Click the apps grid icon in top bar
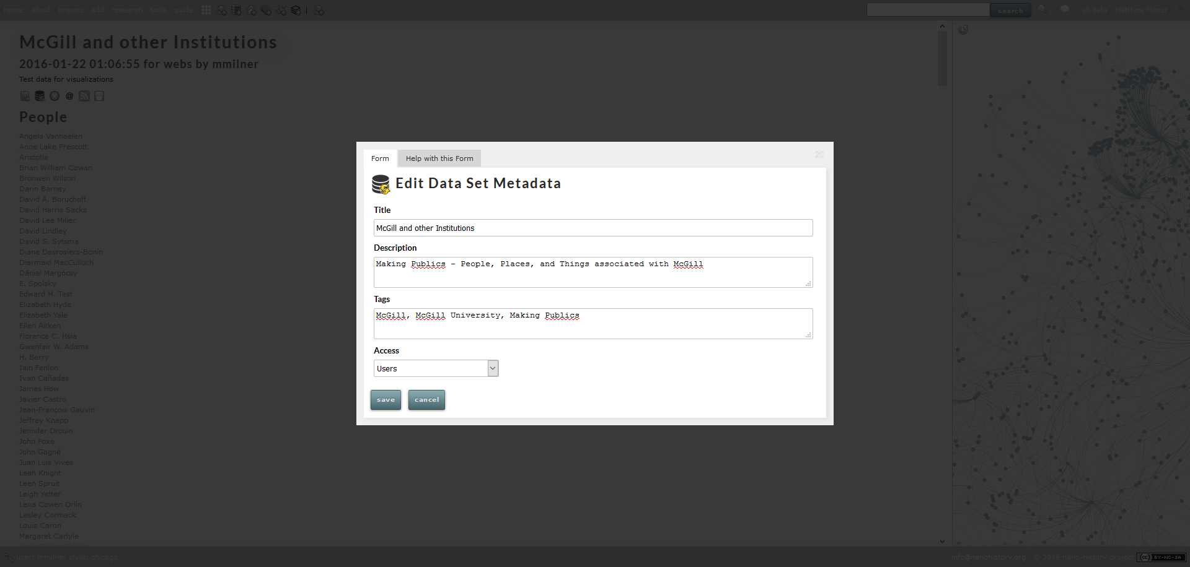Viewport: 1190px width, 567px height. (x=206, y=10)
